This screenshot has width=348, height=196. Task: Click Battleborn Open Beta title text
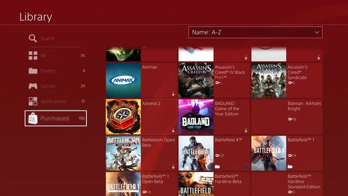(158, 143)
